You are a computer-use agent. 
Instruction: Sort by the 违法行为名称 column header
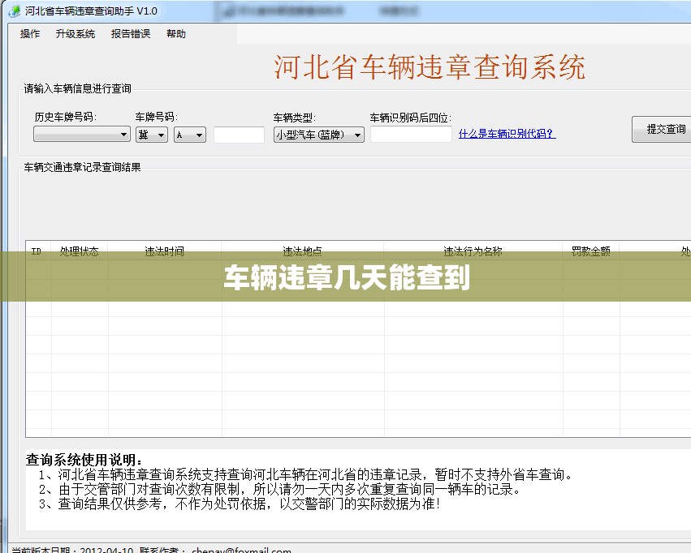point(473,251)
